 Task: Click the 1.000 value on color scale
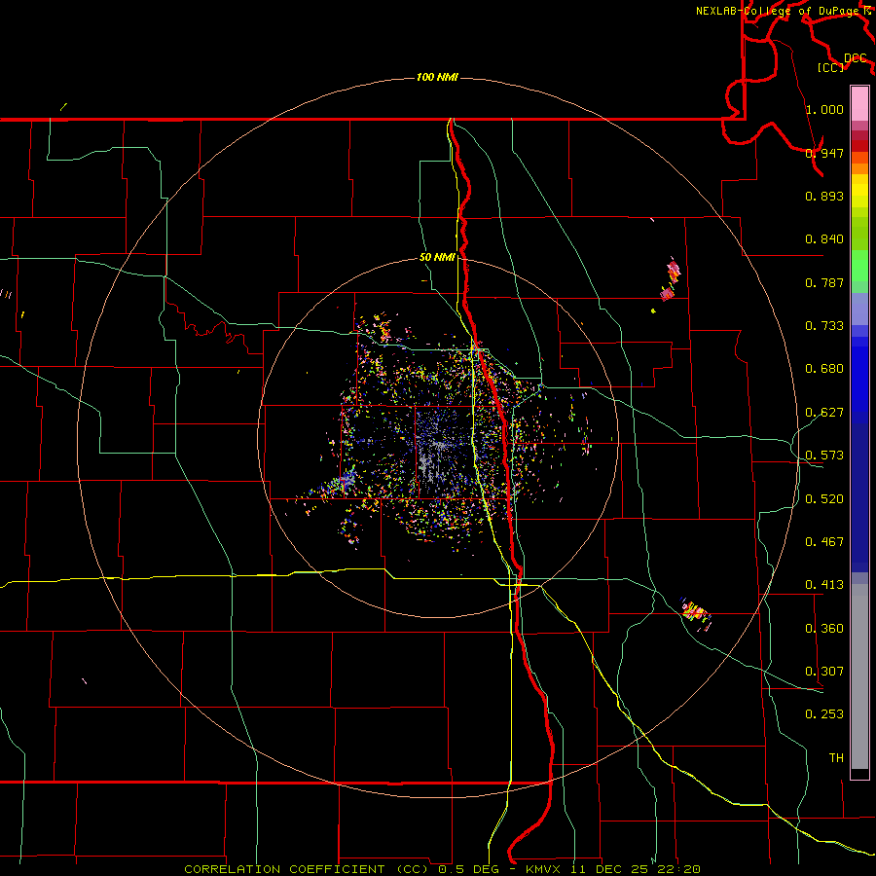click(824, 109)
